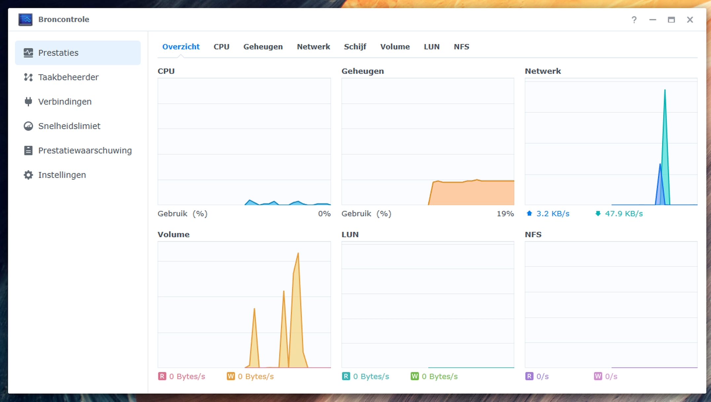
Task: Click the Verbindingen plug icon
Action: (28, 102)
